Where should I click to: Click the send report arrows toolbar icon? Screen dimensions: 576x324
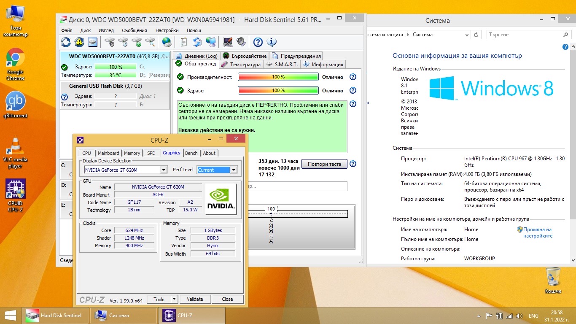pyautogui.click(x=197, y=42)
